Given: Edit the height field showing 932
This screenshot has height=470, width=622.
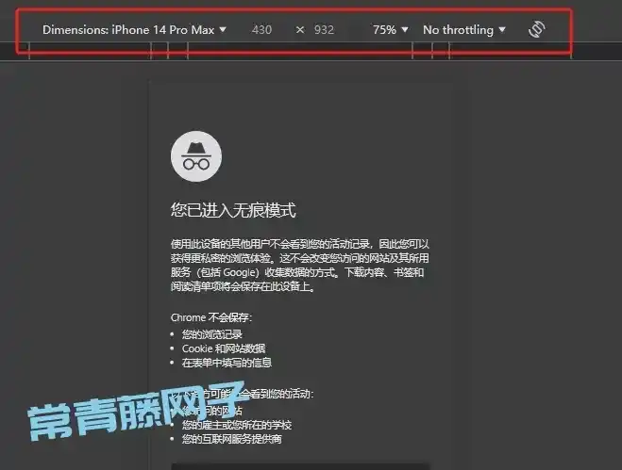Looking at the screenshot, I should click(324, 30).
